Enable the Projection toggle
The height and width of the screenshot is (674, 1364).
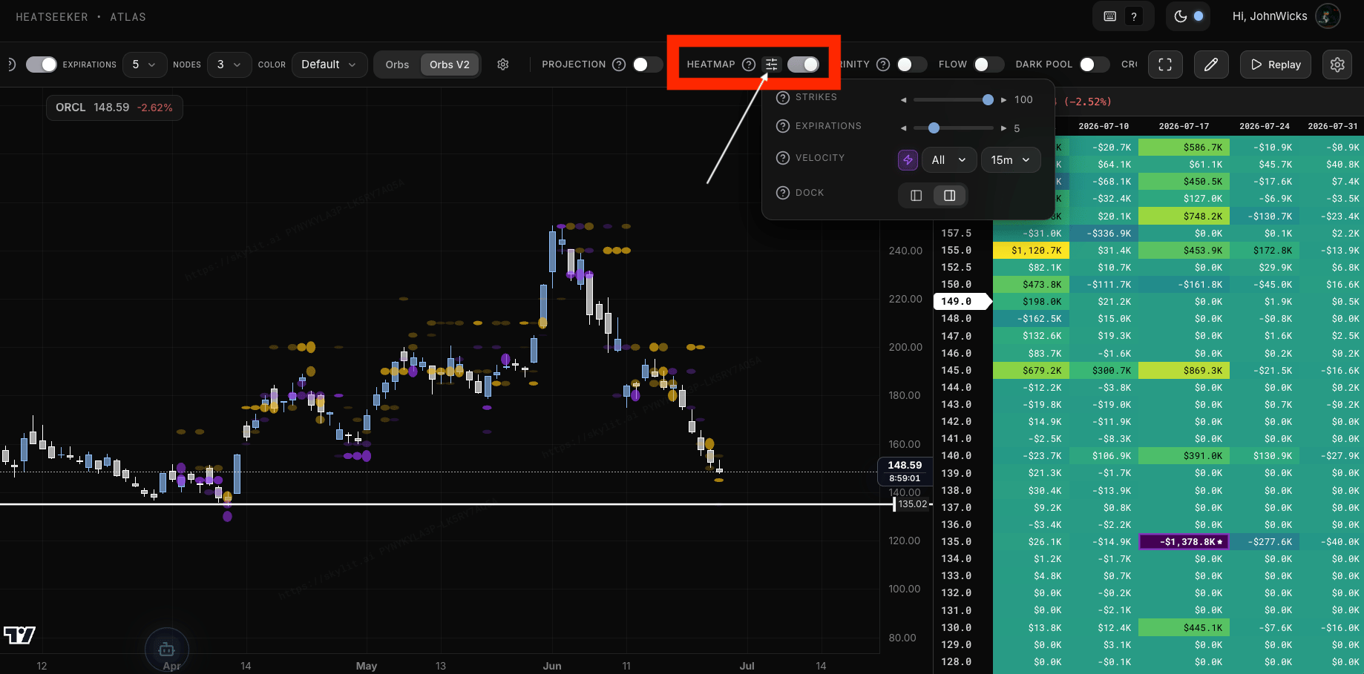[x=648, y=65]
